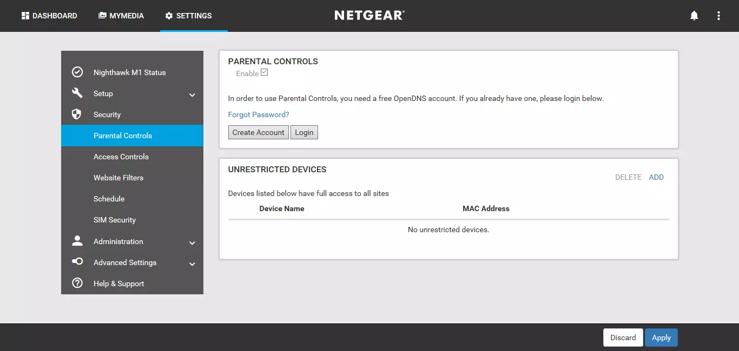The height and width of the screenshot is (351, 739).
Task: Open the DASHBOARD tab
Action: pos(49,16)
